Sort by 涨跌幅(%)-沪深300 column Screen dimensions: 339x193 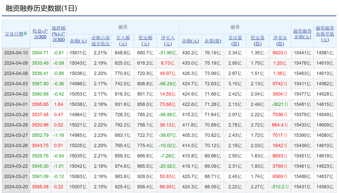(59, 34)
